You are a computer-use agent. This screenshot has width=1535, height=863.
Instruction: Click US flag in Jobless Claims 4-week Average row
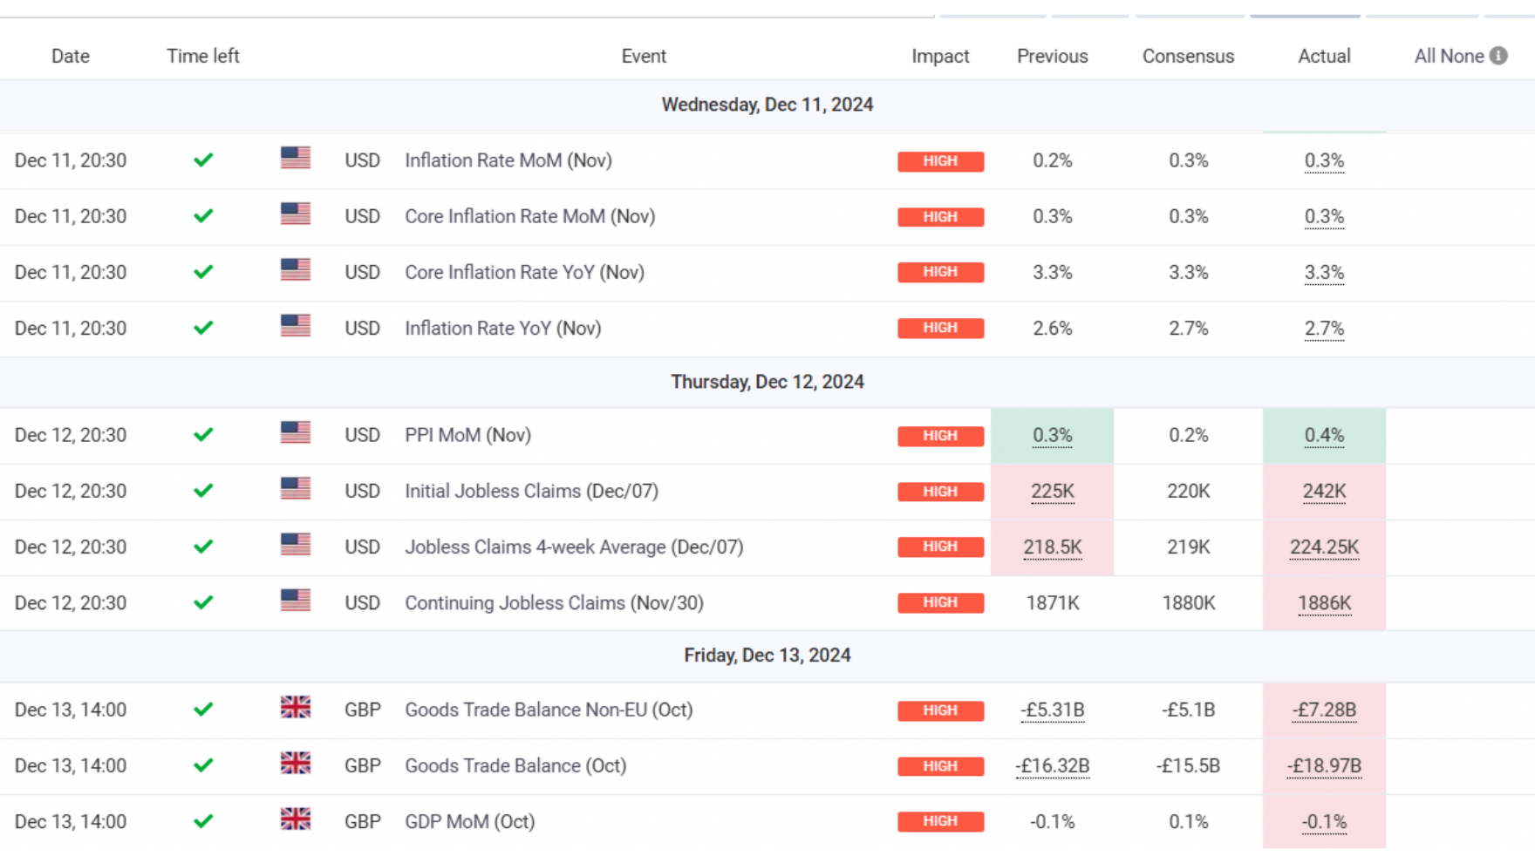pos(296,544)
